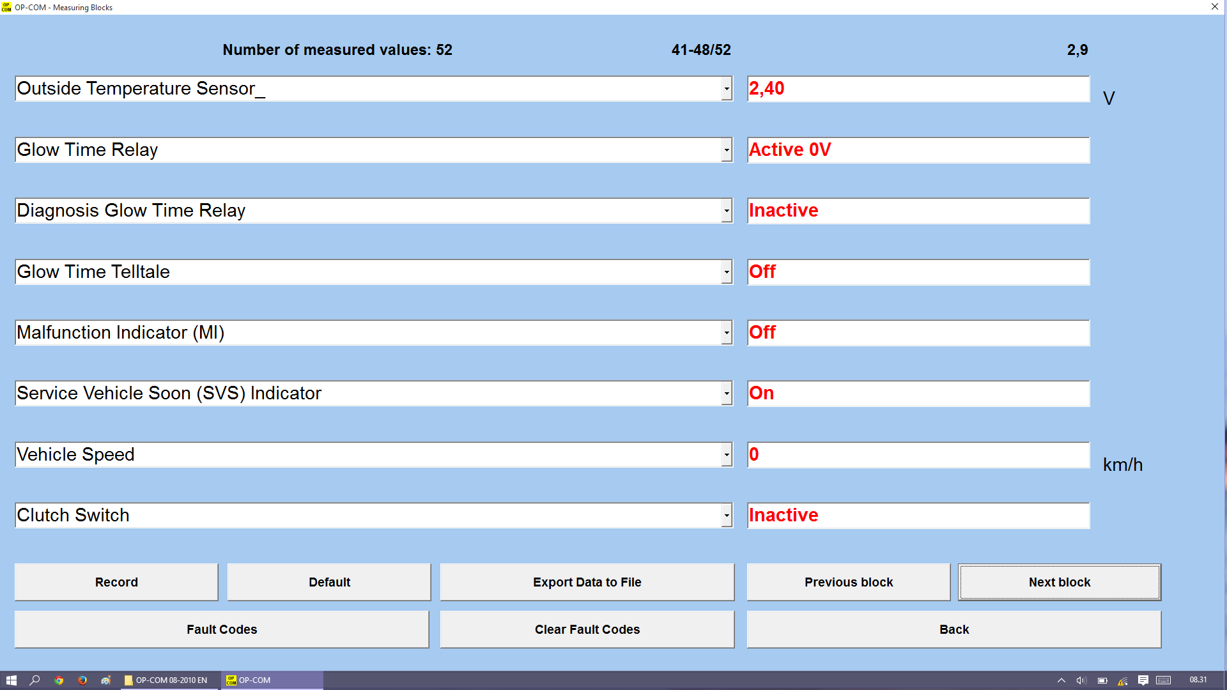Click the Vehicle Speed label text
This screenshot has width=1227, height=690.
pyautogui.click(x=75, y=454)
